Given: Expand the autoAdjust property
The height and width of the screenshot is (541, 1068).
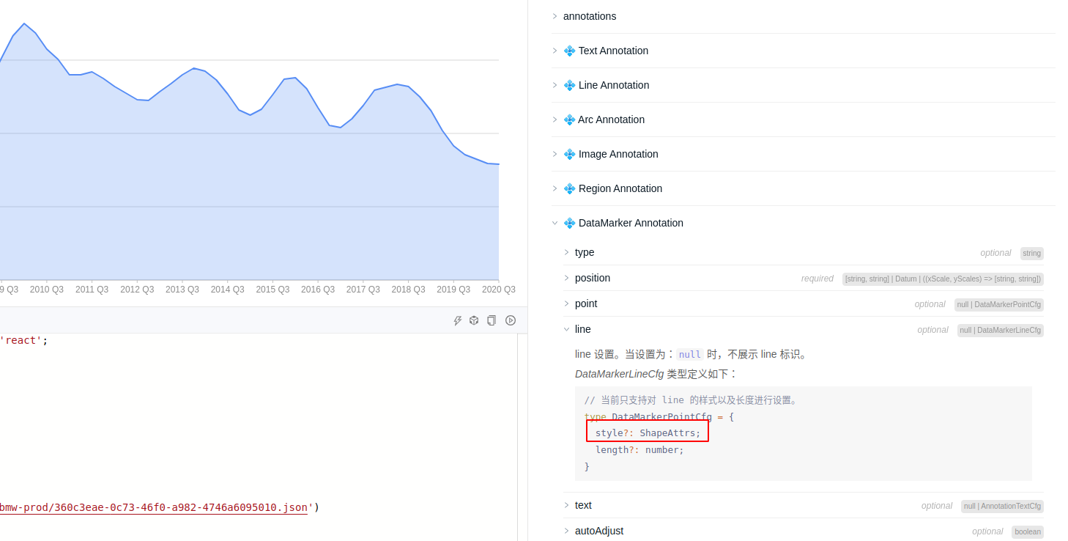Looking at the screenshot, I should (x=566, y=531).
